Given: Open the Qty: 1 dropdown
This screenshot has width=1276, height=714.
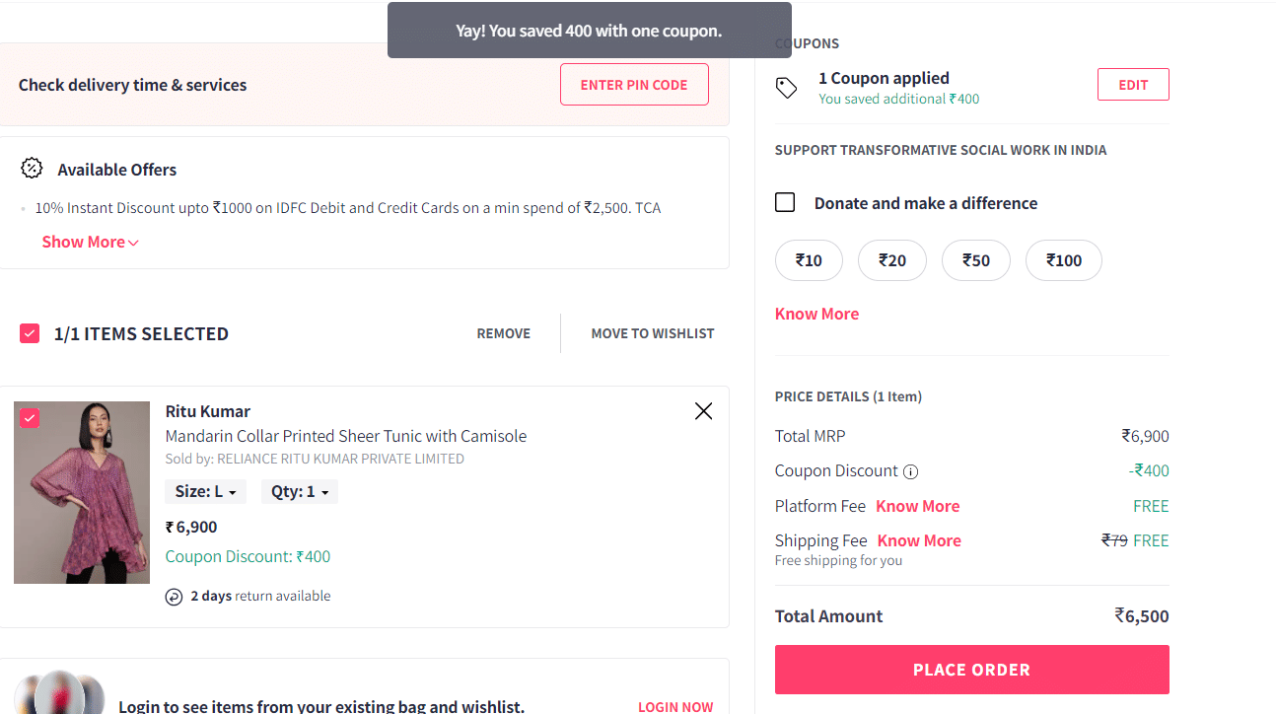Looking at the screenshot, I should pyautogui.click(x=299, y=490).
